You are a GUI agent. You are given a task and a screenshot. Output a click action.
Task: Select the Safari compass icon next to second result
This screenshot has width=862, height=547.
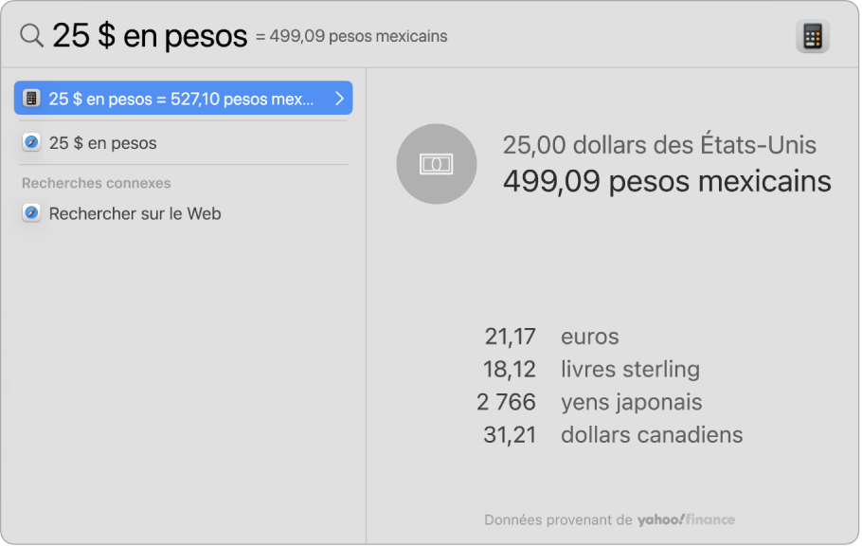pos(31,143)
